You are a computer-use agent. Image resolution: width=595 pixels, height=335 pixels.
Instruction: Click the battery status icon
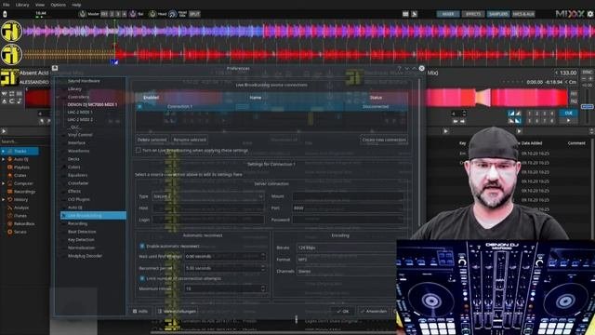click(x=5, y=14)
